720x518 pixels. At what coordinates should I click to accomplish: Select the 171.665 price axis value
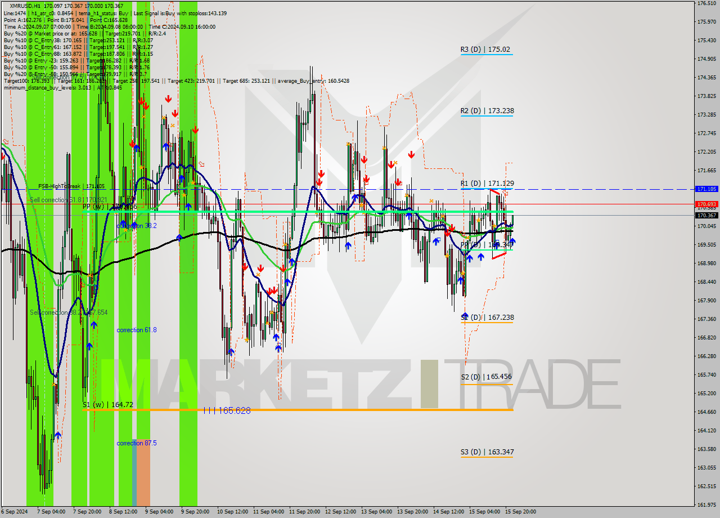[x=706, y=171]
